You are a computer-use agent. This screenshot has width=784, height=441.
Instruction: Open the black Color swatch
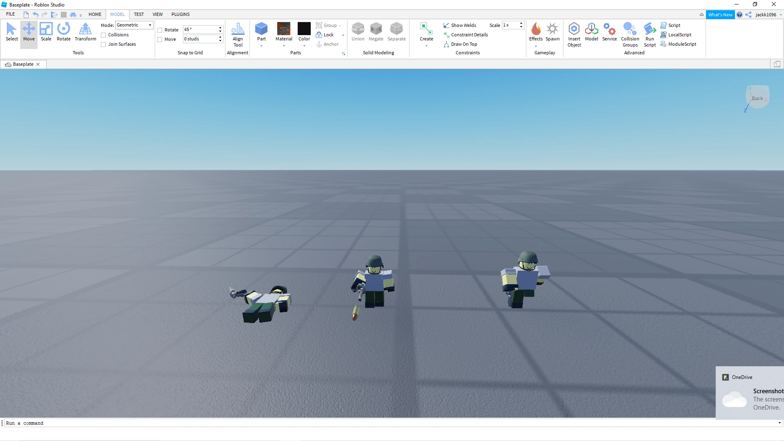tap(304, 29)
